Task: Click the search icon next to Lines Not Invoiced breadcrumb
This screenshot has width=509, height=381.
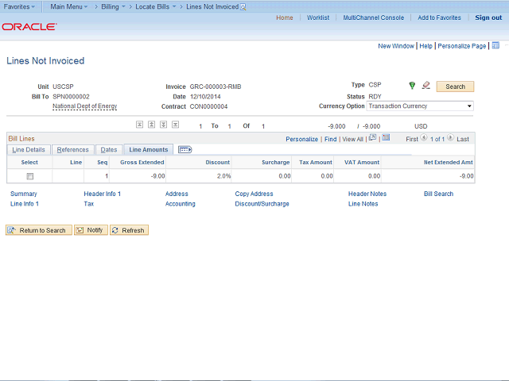Action: pos(243,7)
